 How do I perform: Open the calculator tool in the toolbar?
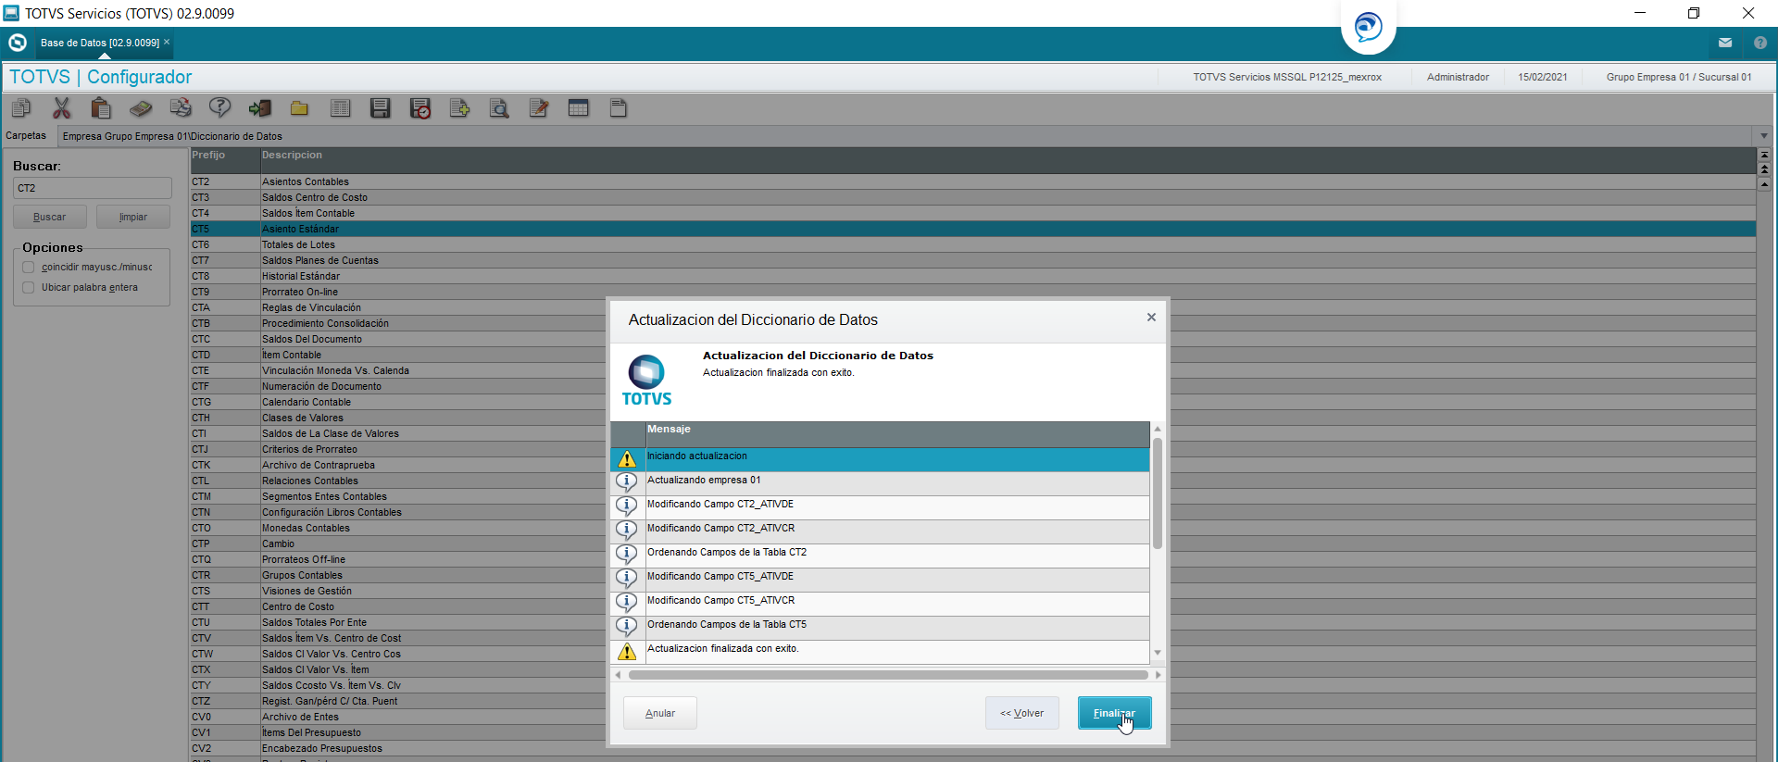[141, 108]
